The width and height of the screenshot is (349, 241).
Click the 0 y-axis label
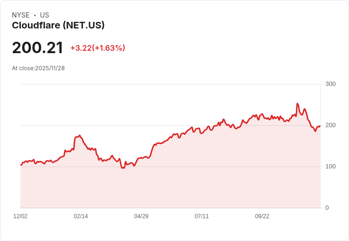[327, 208]
